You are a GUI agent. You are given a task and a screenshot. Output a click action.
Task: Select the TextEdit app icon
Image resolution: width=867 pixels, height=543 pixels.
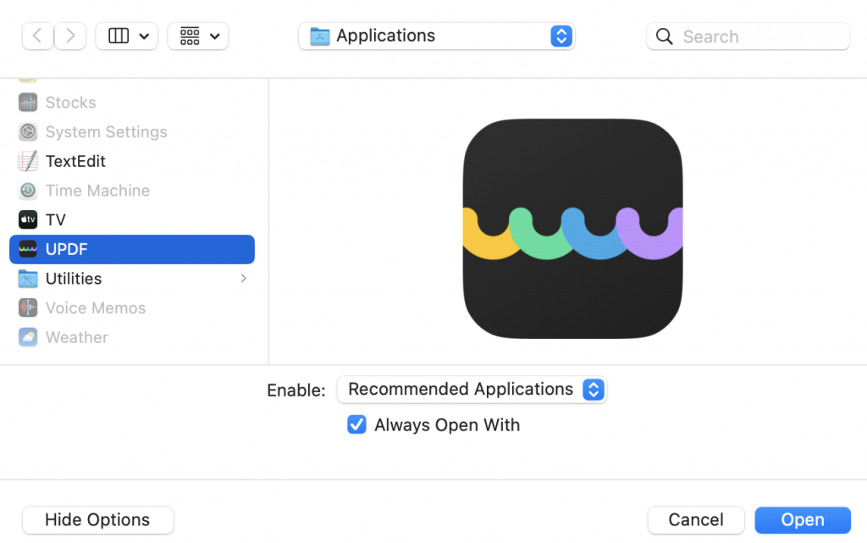coord(28,161)
